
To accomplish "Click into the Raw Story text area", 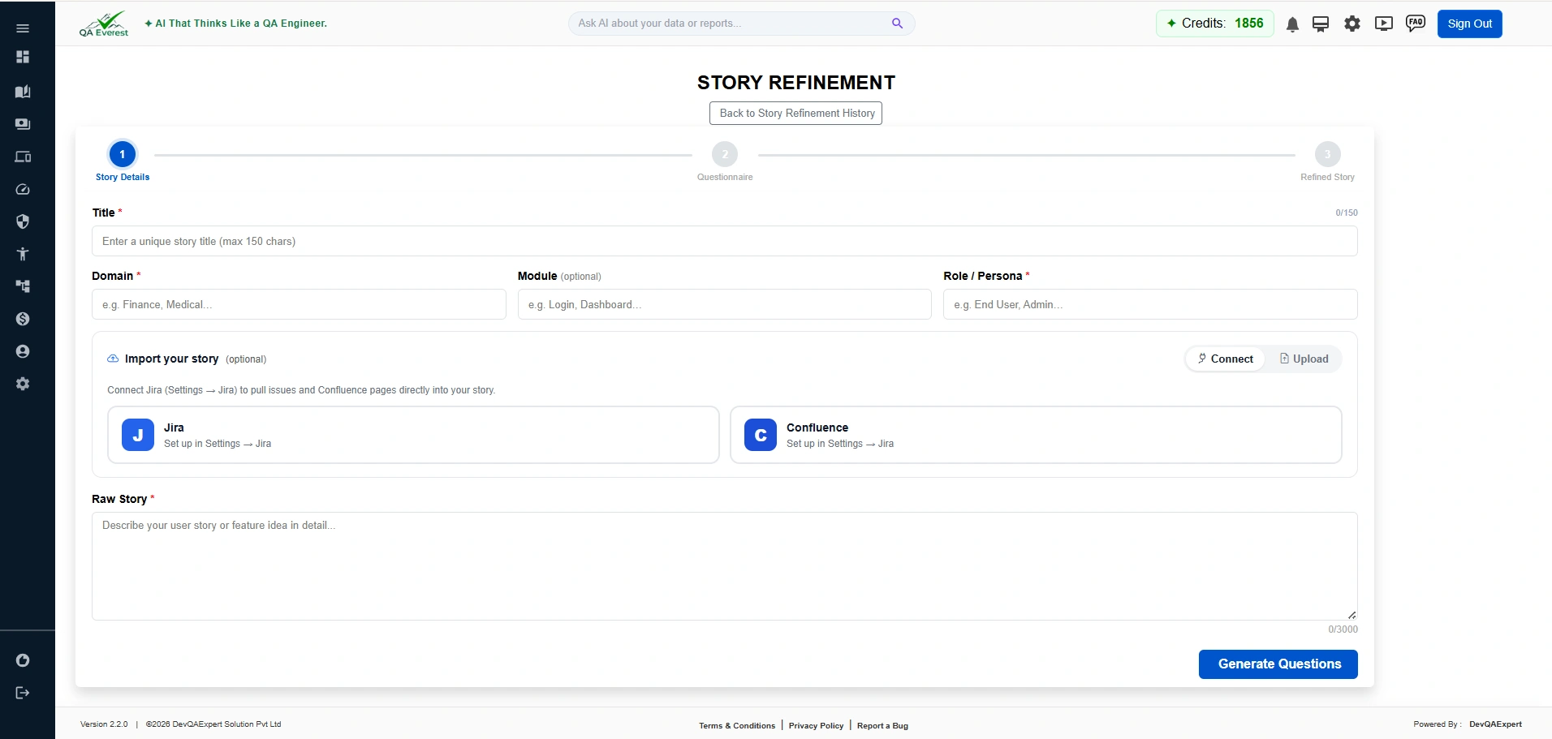I will [x=725, y=566].
